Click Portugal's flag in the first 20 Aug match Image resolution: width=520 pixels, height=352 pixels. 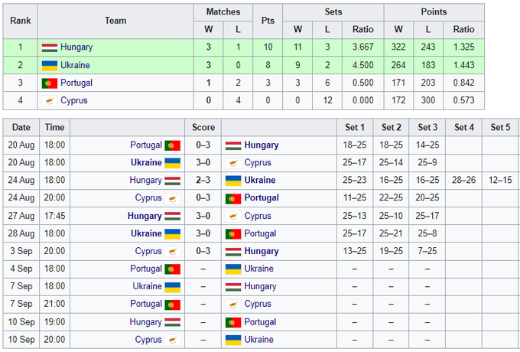pyautogui.click(x=172, y=145)
